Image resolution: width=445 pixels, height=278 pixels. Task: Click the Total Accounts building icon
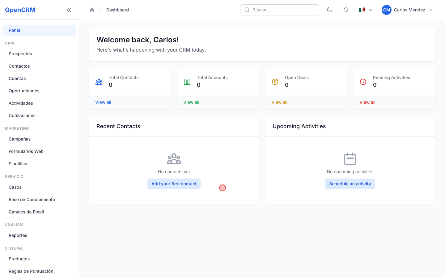(187, 82)
